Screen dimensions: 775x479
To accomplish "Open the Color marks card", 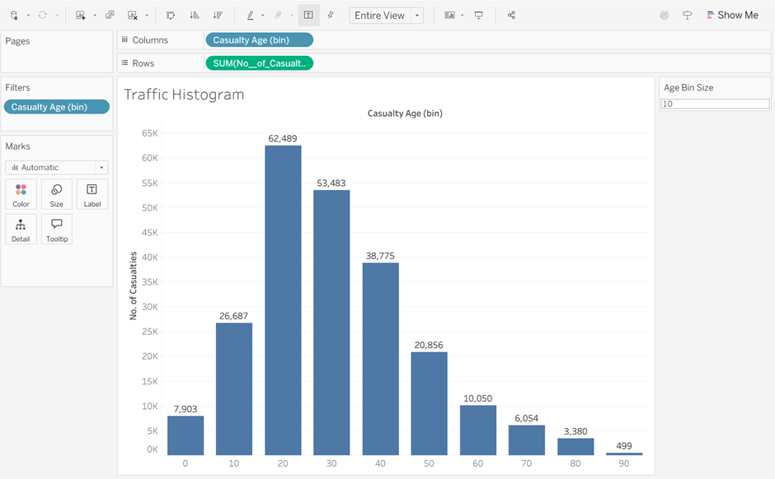I will 21,195.
